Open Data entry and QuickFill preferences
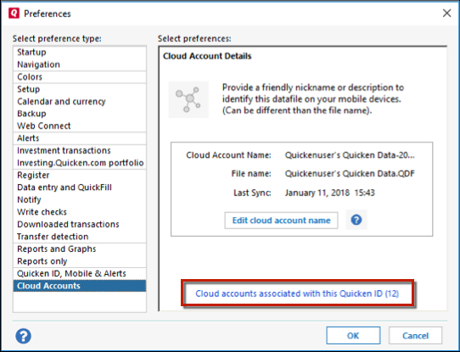This screenshot has height=352, width=460. coord(80,187)
